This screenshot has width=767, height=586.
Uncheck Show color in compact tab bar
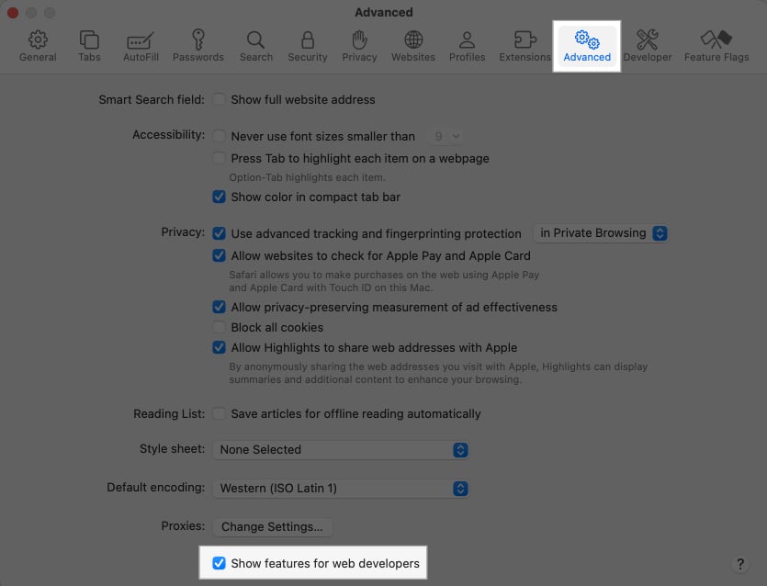(x=219, y=197)
